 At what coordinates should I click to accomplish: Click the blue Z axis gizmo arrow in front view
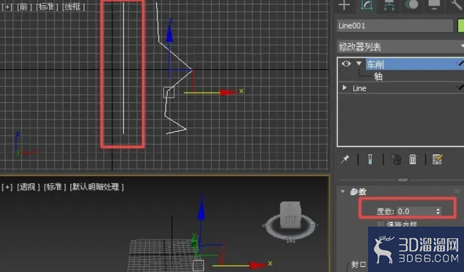pyautogui.click(x=170, y=33)
